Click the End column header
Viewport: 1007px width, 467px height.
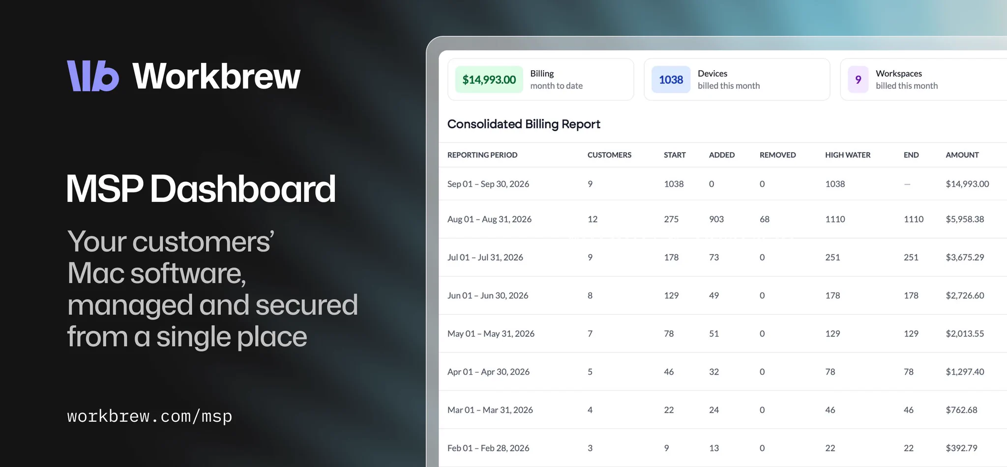(911, 155)
